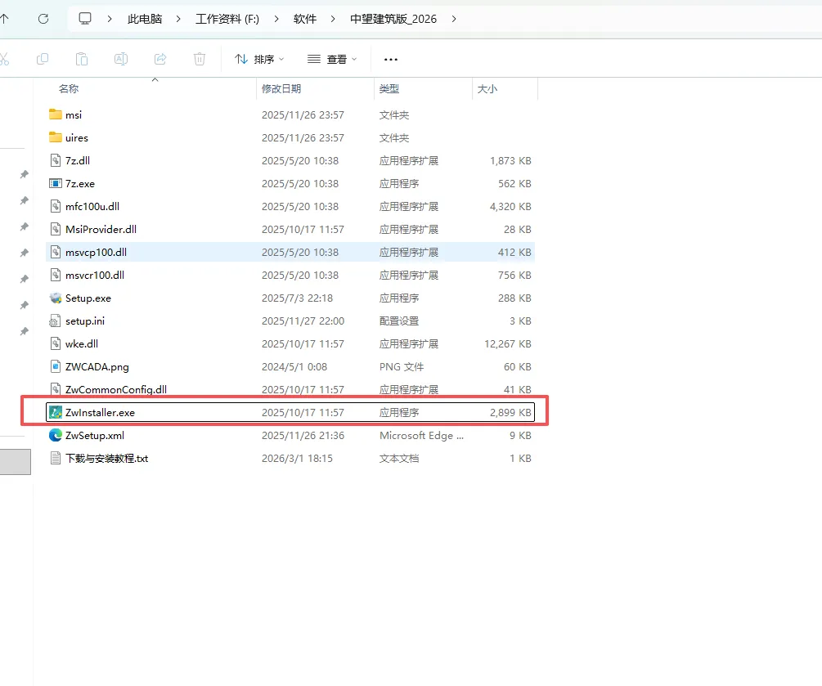The image size is (822, 686).
Task: Sort by 类型 column header
Action: pyautogui.click(x=389, y=88)
